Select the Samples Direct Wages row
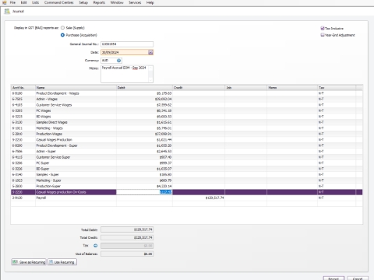This screenshot has width=374, height=280. (x=187, y=122)
